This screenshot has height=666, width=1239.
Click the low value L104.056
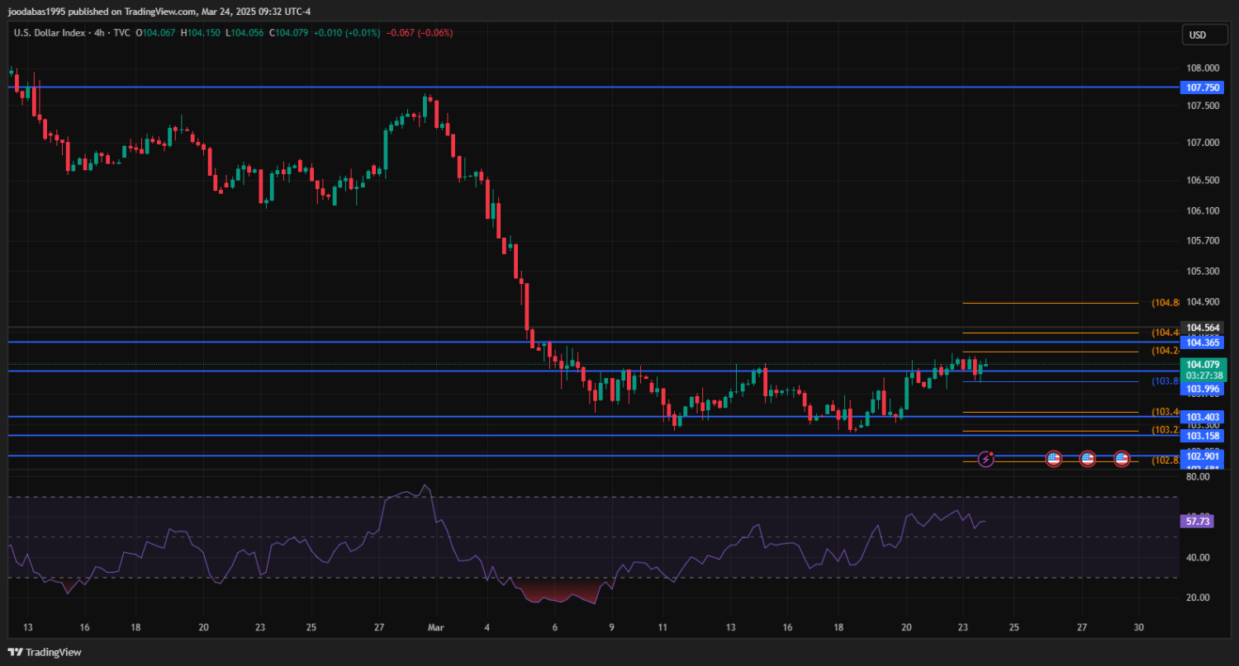[x=244, y=33]
